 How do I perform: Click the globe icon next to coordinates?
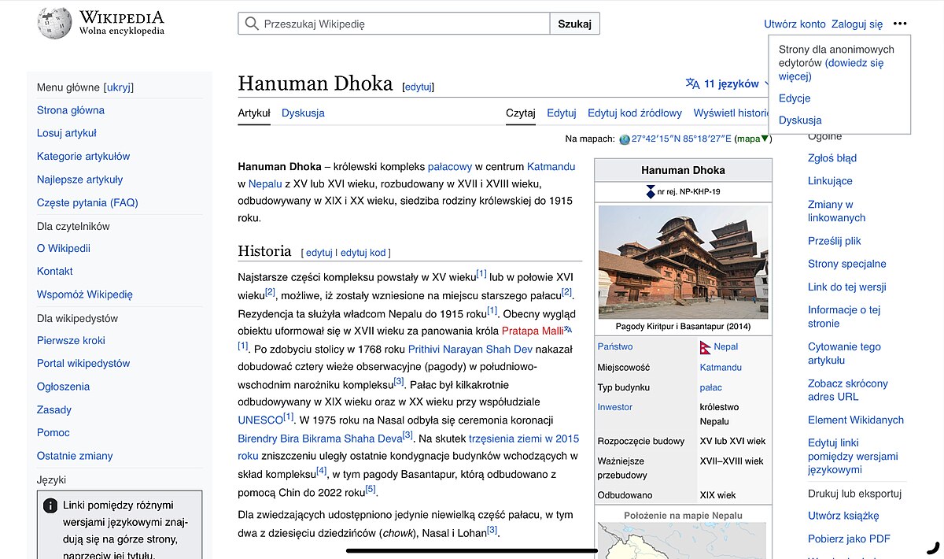625,139
